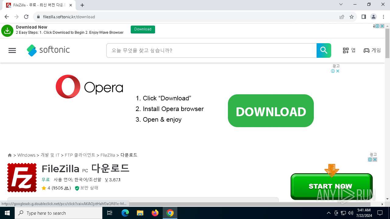Click the browser Forward arrow
Viewport: 390px width, 219px height.
(x=16, y=17)
